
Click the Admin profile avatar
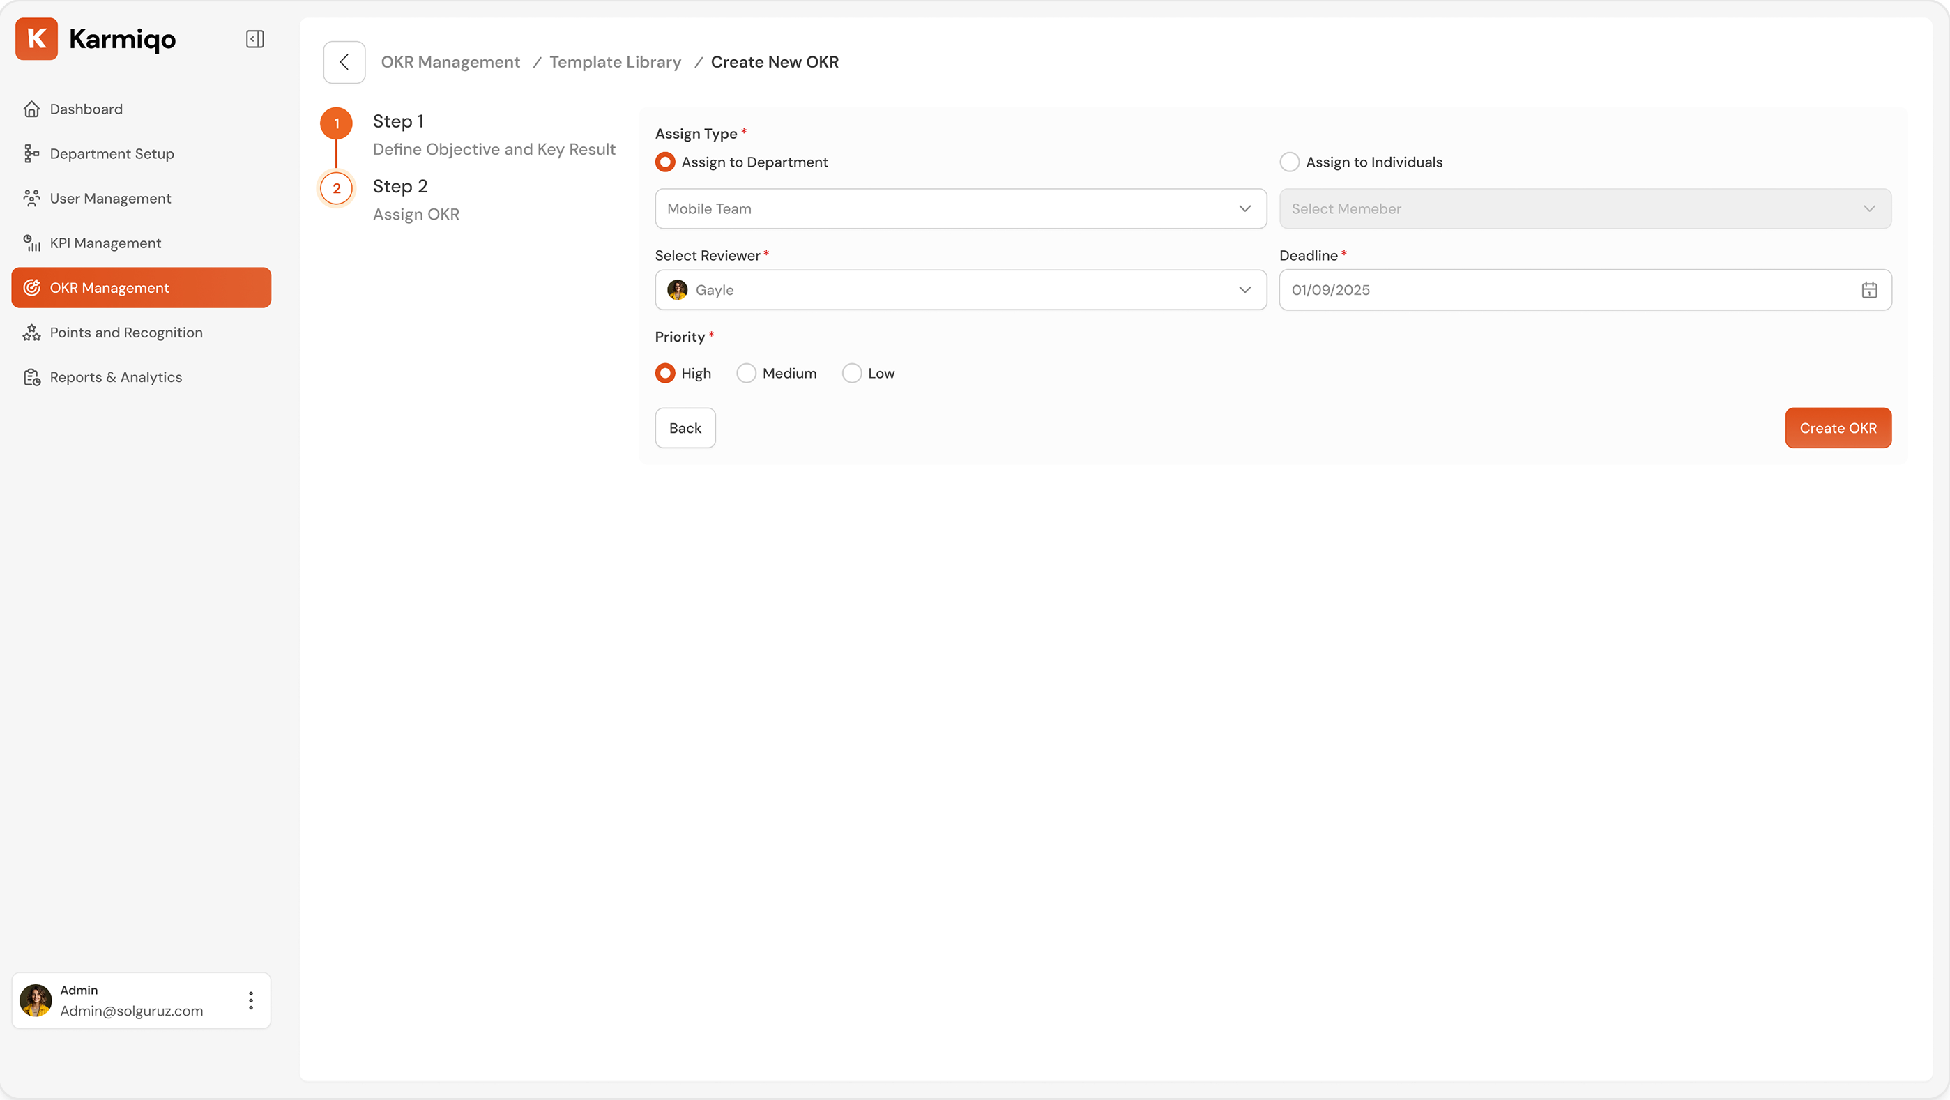point(36,1000)
